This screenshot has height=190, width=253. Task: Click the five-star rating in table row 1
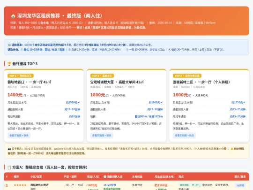20,185
